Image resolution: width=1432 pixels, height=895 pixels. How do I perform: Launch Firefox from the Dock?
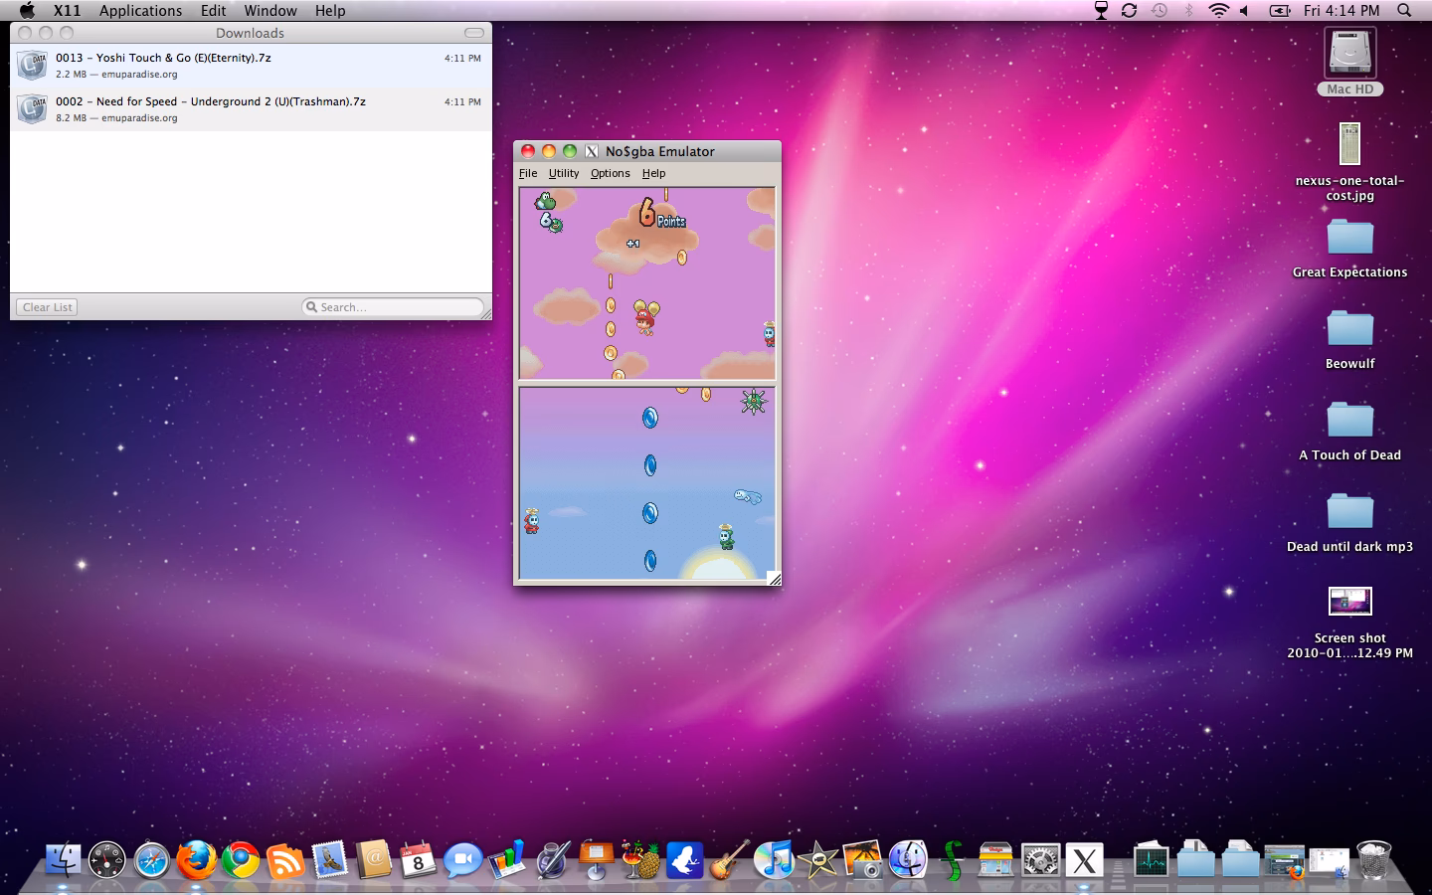pos(197,860)
